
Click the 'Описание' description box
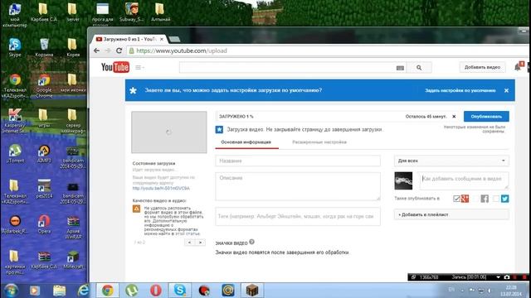[298, 186]
